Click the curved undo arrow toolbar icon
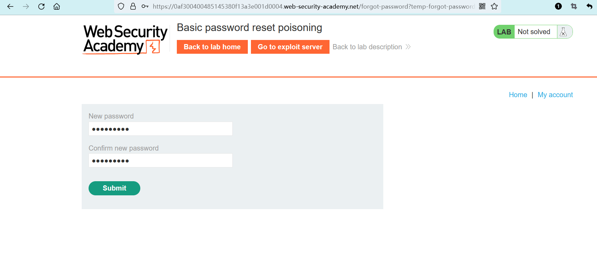The height and width of the screenshot is (257, 597). 589,7
